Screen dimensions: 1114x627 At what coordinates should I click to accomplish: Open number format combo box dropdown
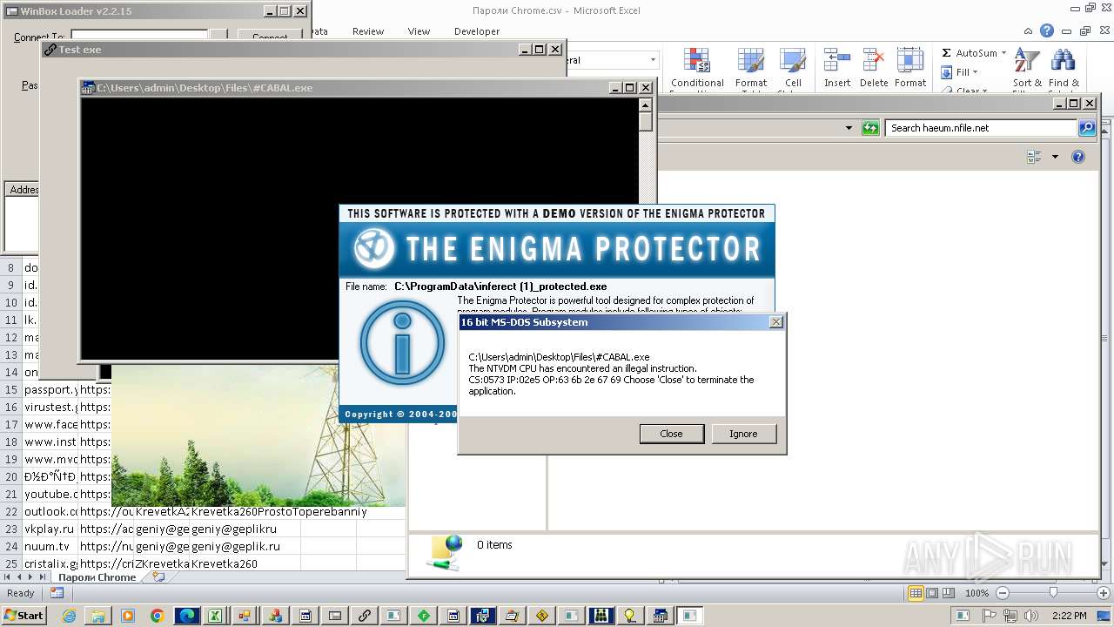pyautogui.click(x=653, y=60)
